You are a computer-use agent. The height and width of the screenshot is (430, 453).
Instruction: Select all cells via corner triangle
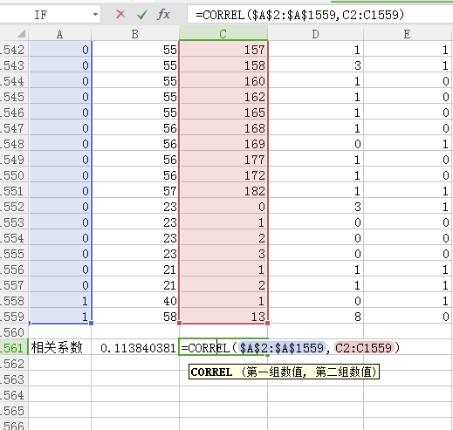[x=21, y=34]
